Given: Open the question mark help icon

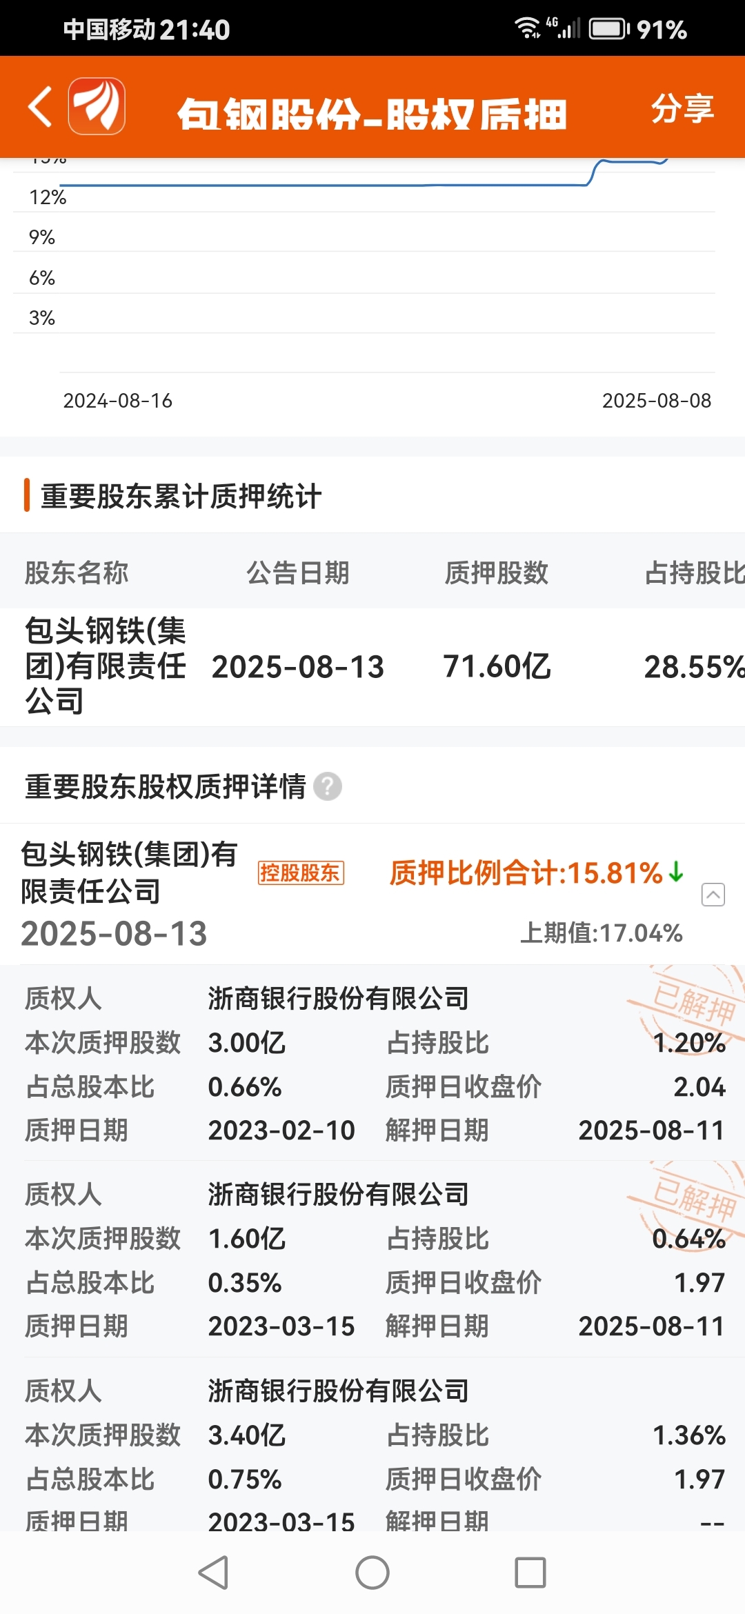Looking at the screenshot, I should coord(328,786).
